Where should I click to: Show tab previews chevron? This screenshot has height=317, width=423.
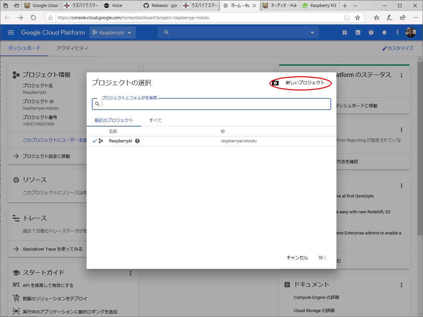click(x=355, y=6)
